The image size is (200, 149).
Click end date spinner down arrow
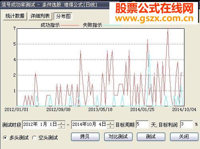(110, 127)
